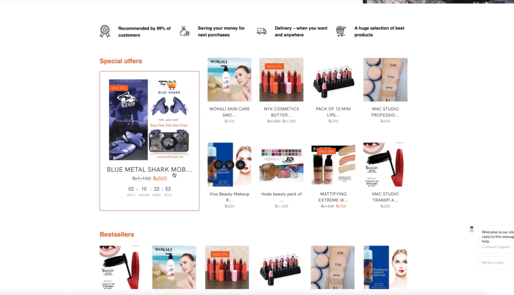Open the MAC Studio Professio... product title
The width and height of the screenshot is (514, 295).
(385, 112)
